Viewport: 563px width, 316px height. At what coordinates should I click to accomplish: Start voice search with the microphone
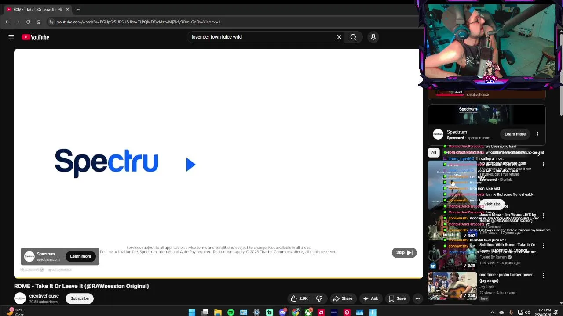373,37
